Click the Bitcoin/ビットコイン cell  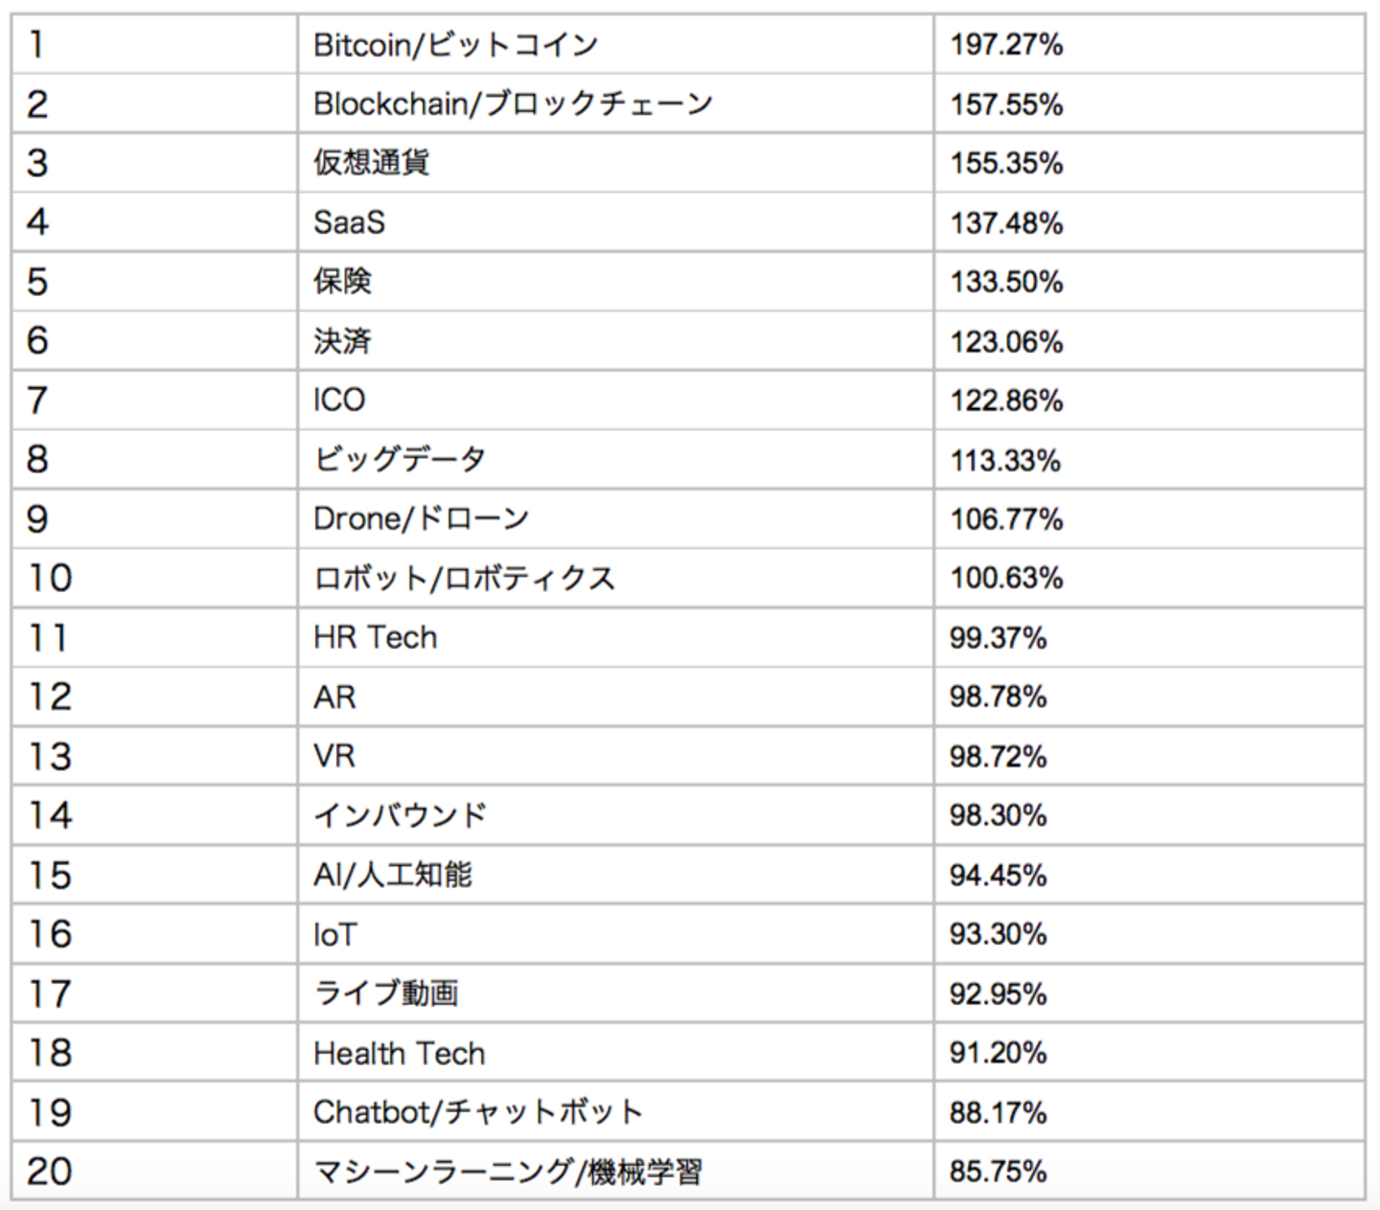click(456, 45)
